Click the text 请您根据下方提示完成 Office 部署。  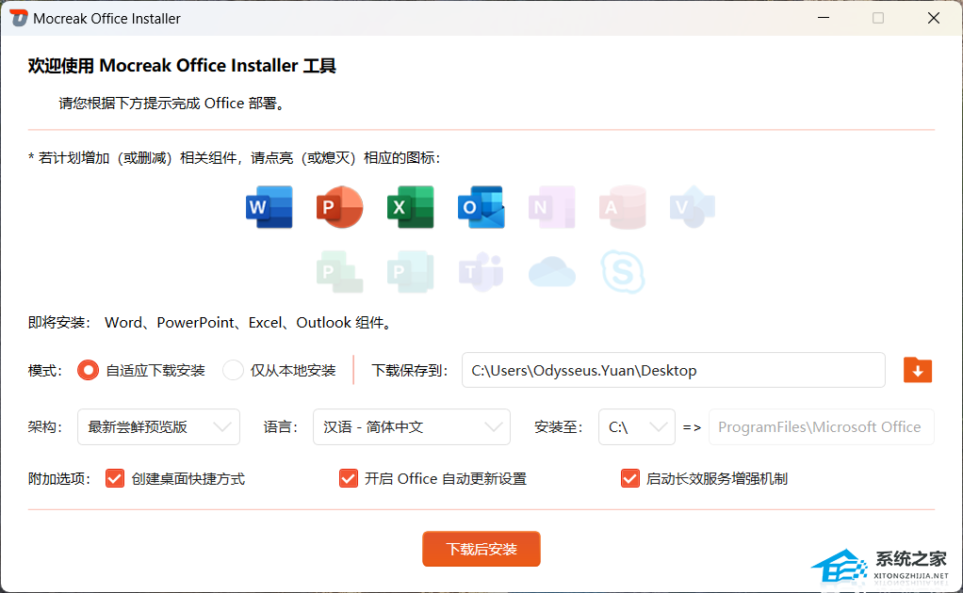click(172, 103)
